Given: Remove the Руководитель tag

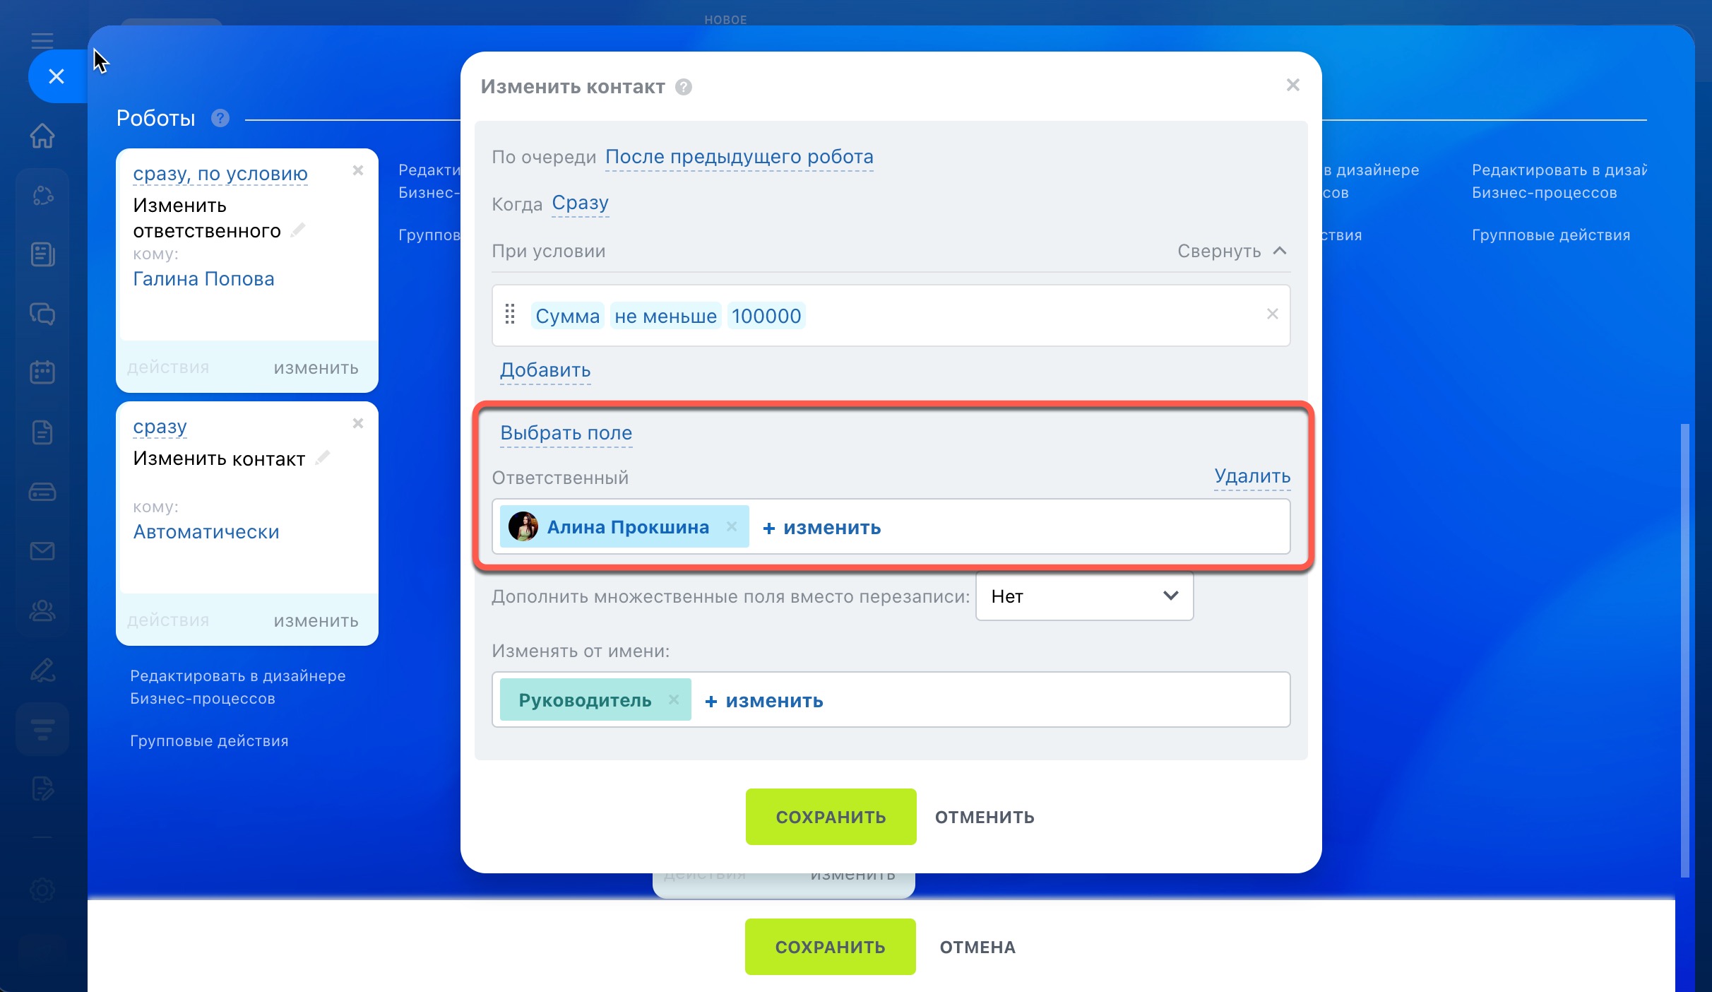Looking at the screenshot, I should 674,699.
